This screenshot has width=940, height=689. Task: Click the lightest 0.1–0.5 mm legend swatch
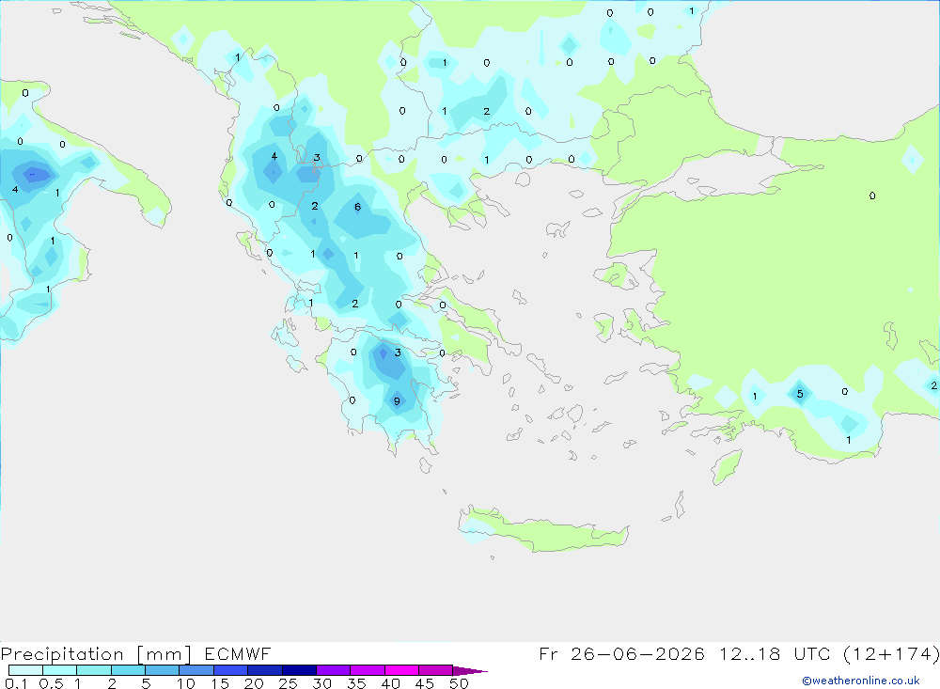click(x=25, y=670)
